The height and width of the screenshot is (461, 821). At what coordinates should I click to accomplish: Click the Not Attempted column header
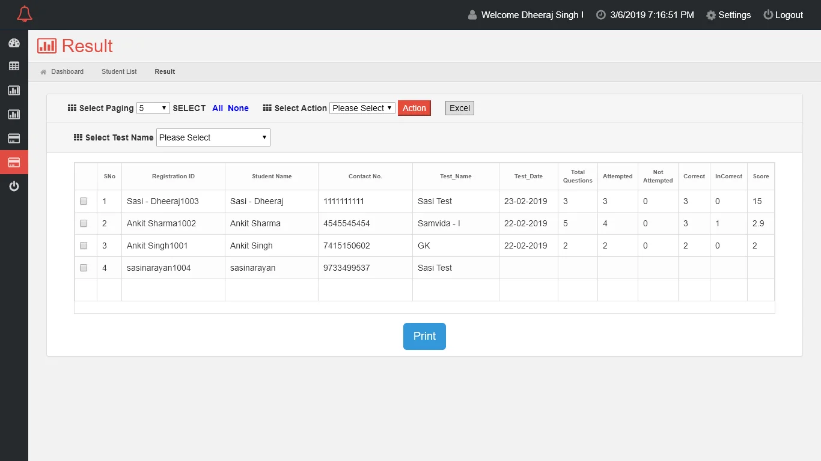pyautogui.click(x=658, y=176)
